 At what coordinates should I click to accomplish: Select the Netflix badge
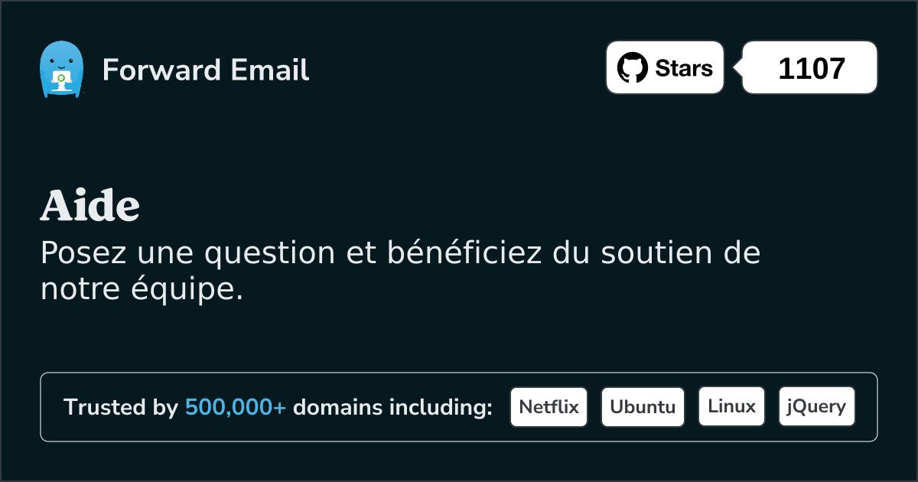tap(549, 407)
